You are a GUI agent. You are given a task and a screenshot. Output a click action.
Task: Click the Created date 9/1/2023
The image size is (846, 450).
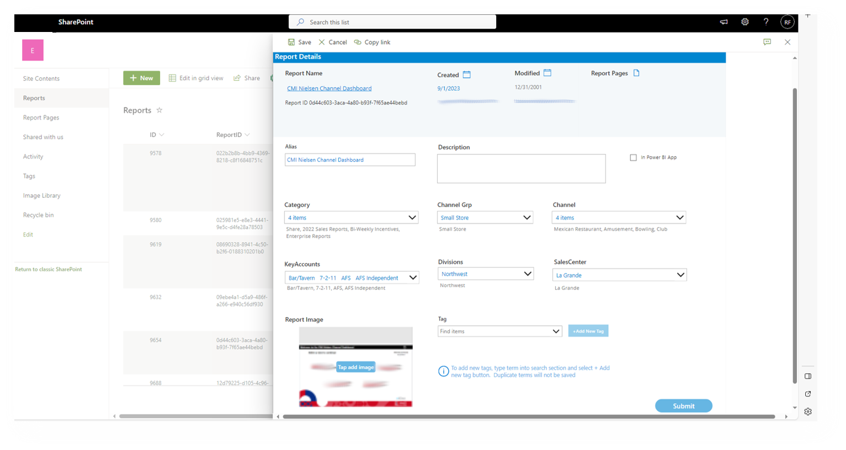(449, 88)
